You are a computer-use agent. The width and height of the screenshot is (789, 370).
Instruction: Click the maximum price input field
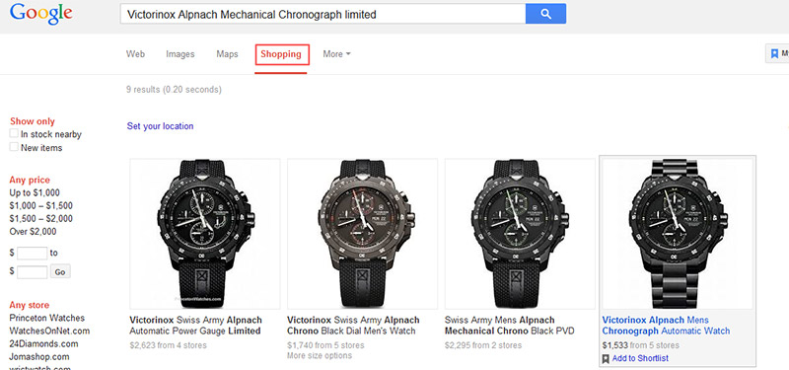(x=33, y=272)
